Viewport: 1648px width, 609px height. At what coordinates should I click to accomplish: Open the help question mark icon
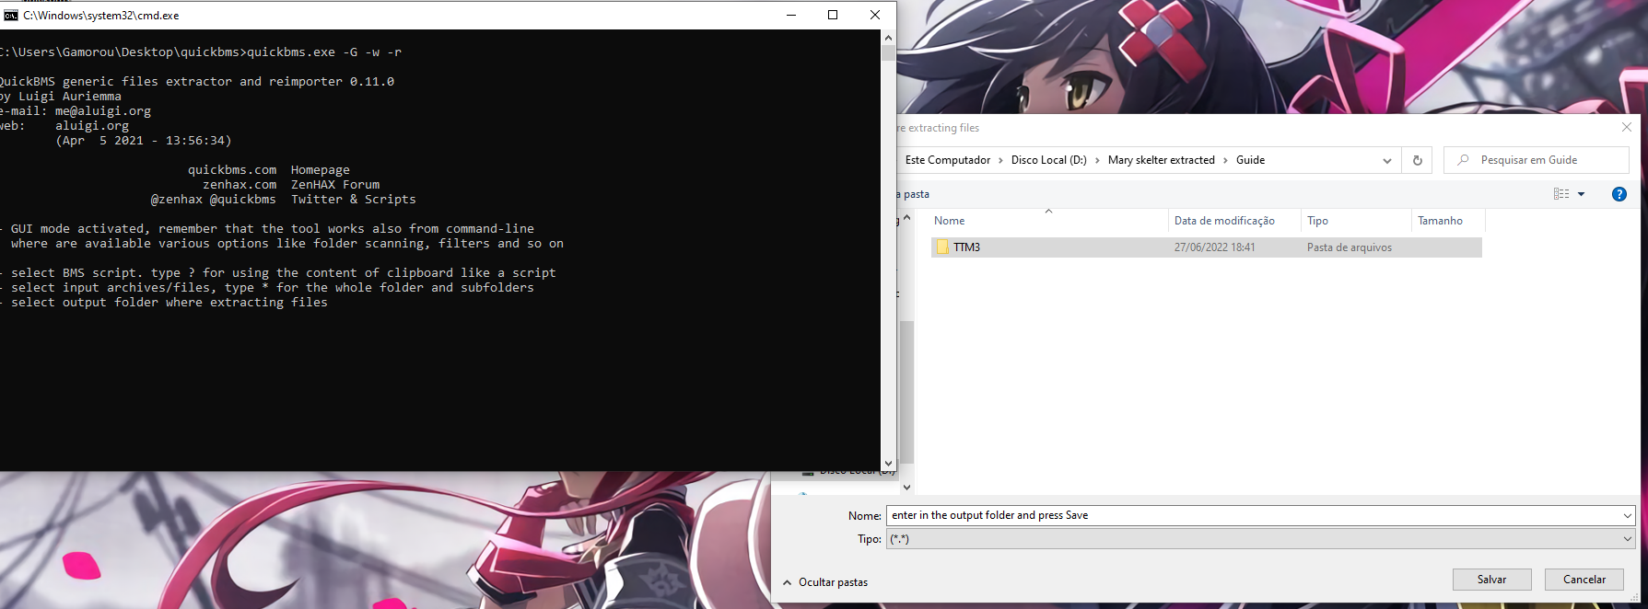click(1619, 194)
